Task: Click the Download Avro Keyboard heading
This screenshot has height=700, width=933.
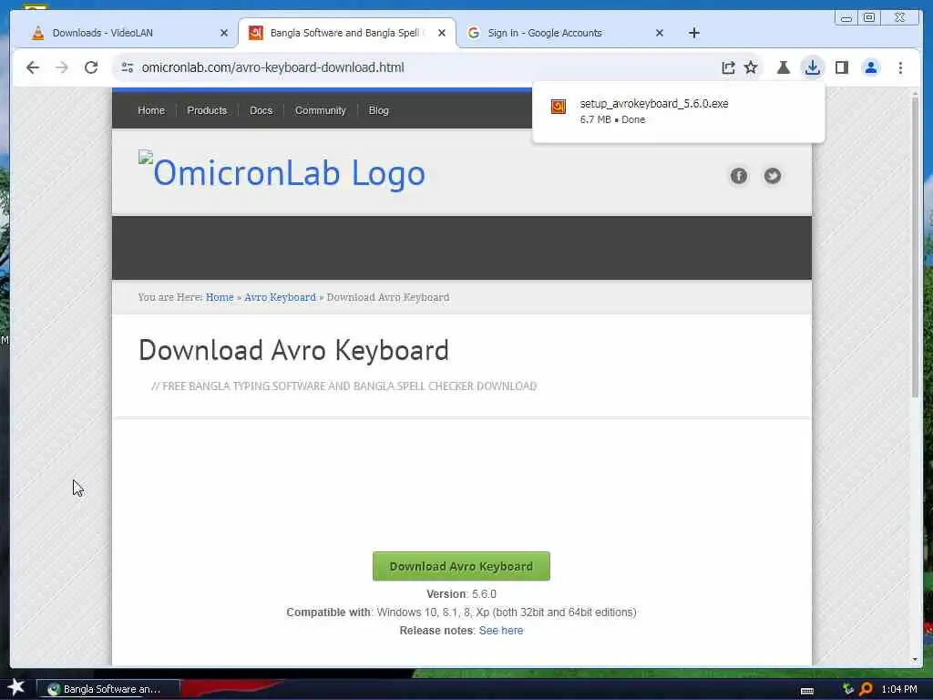Action: (x=293, y=350)
